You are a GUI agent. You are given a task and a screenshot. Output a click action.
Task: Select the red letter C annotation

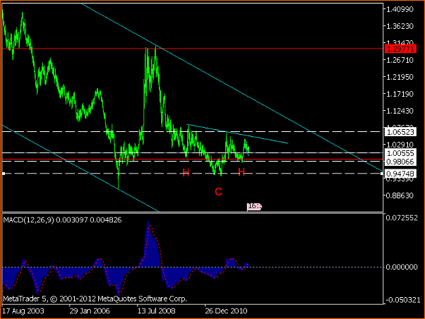click(218, 192)
